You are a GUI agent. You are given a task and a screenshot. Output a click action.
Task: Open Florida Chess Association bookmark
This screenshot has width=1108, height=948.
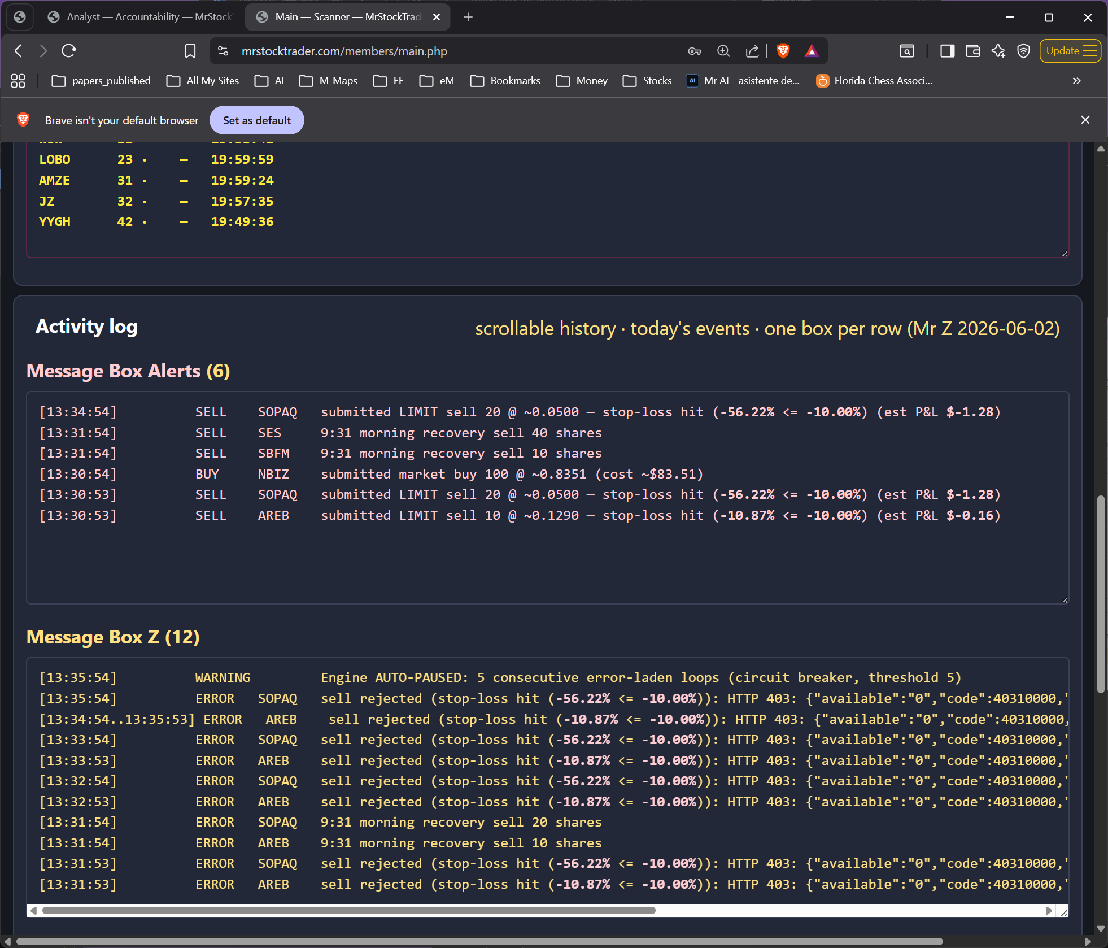pyautogui.click(x=874, y=81)
